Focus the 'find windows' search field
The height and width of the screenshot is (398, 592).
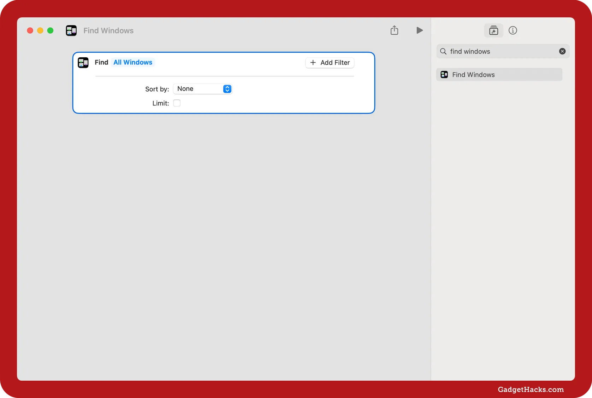pyautogui.click(x=503, y=51)
